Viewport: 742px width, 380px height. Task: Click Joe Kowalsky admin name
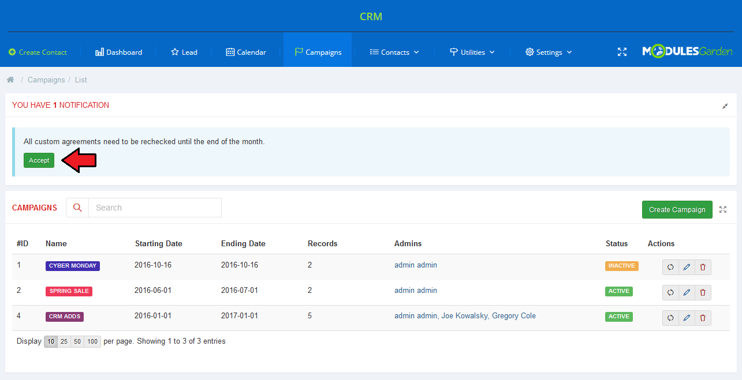coord(465,316)
